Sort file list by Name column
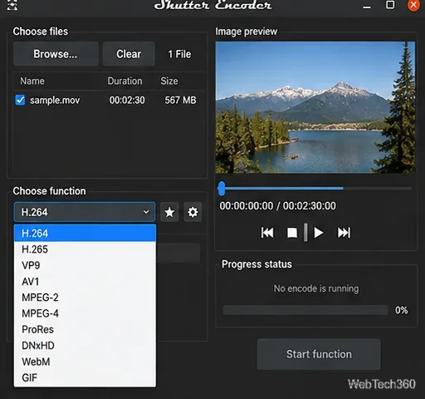Screen dimensions: 425x399 32,81
